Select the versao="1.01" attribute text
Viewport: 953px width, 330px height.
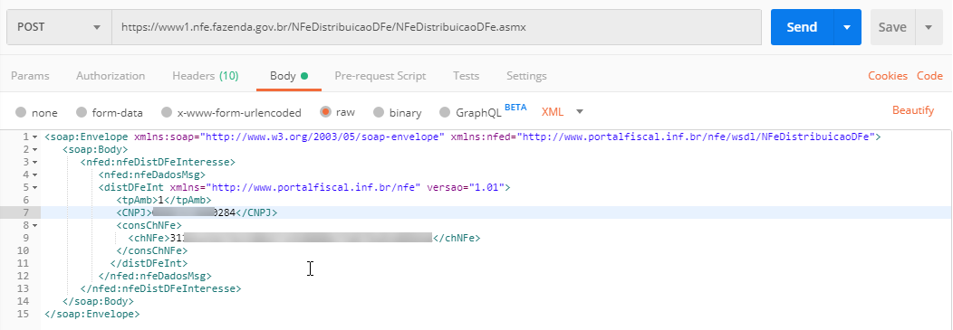tap(465, 187)
